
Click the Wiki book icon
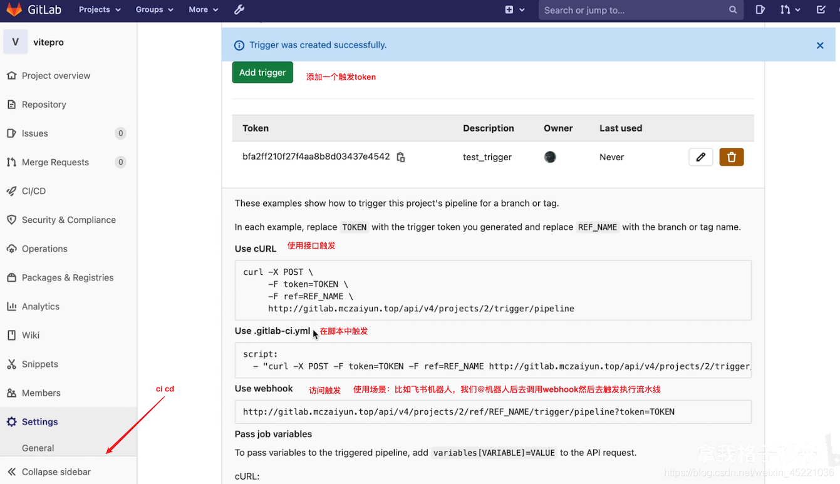coord(11,334)
